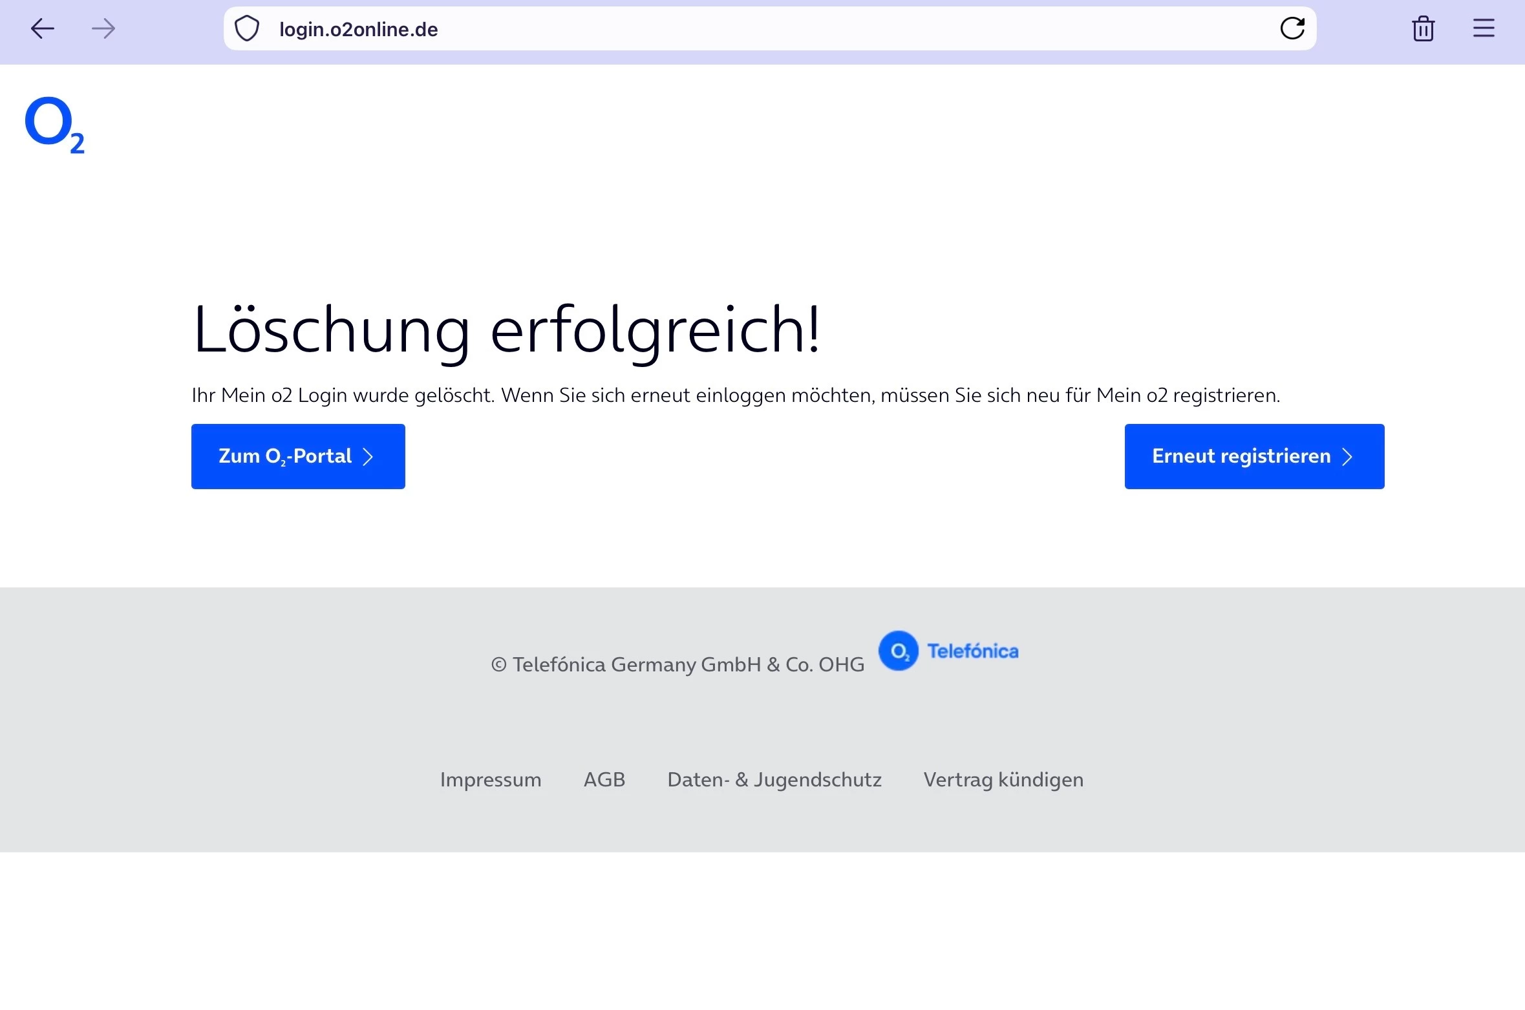1525x1010 pixels.
Task: Open Daten- & Jugendschutz footer link
Action: pos(774,779)
